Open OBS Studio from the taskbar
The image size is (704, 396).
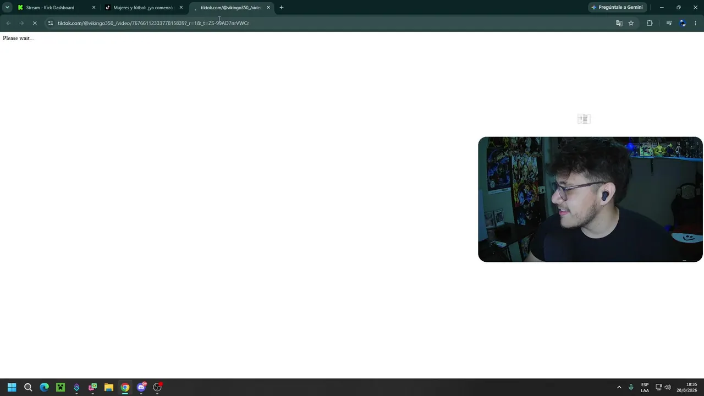tap(157, 387)
